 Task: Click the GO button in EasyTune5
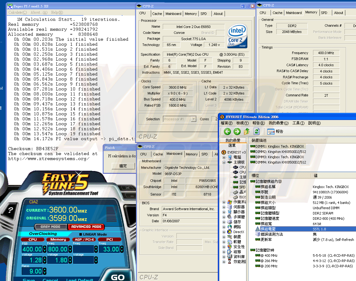118,277
